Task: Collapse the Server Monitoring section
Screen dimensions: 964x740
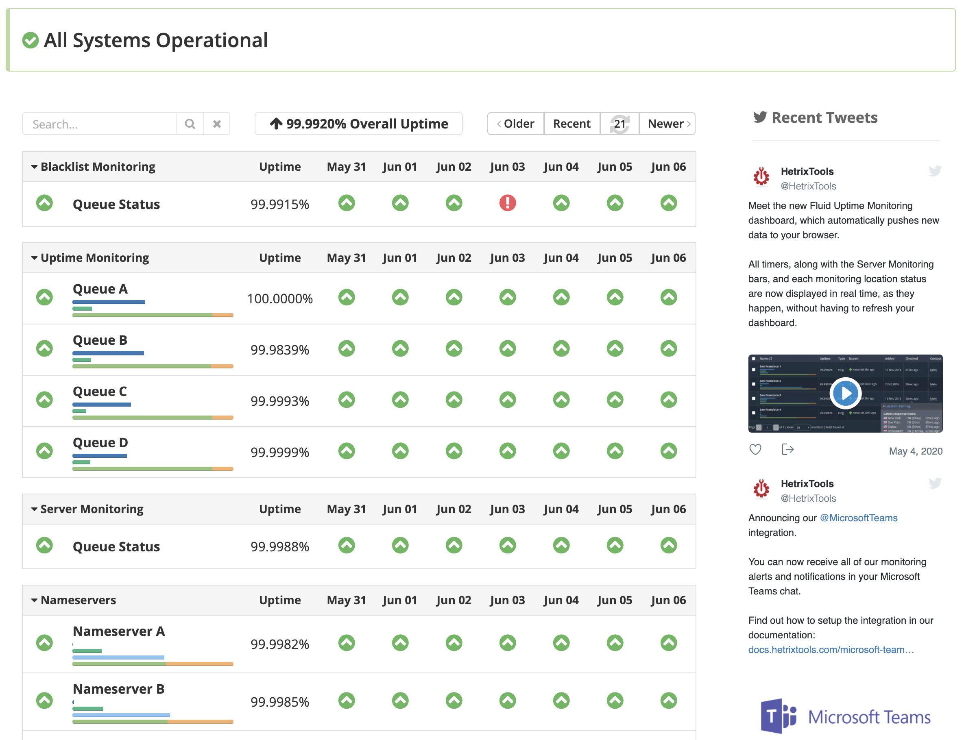Action: pyautogui.click(x=34, y=509)
